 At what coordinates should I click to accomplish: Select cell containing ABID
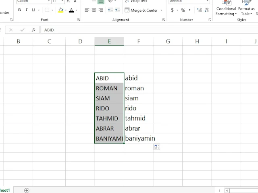tap(109, 78)
